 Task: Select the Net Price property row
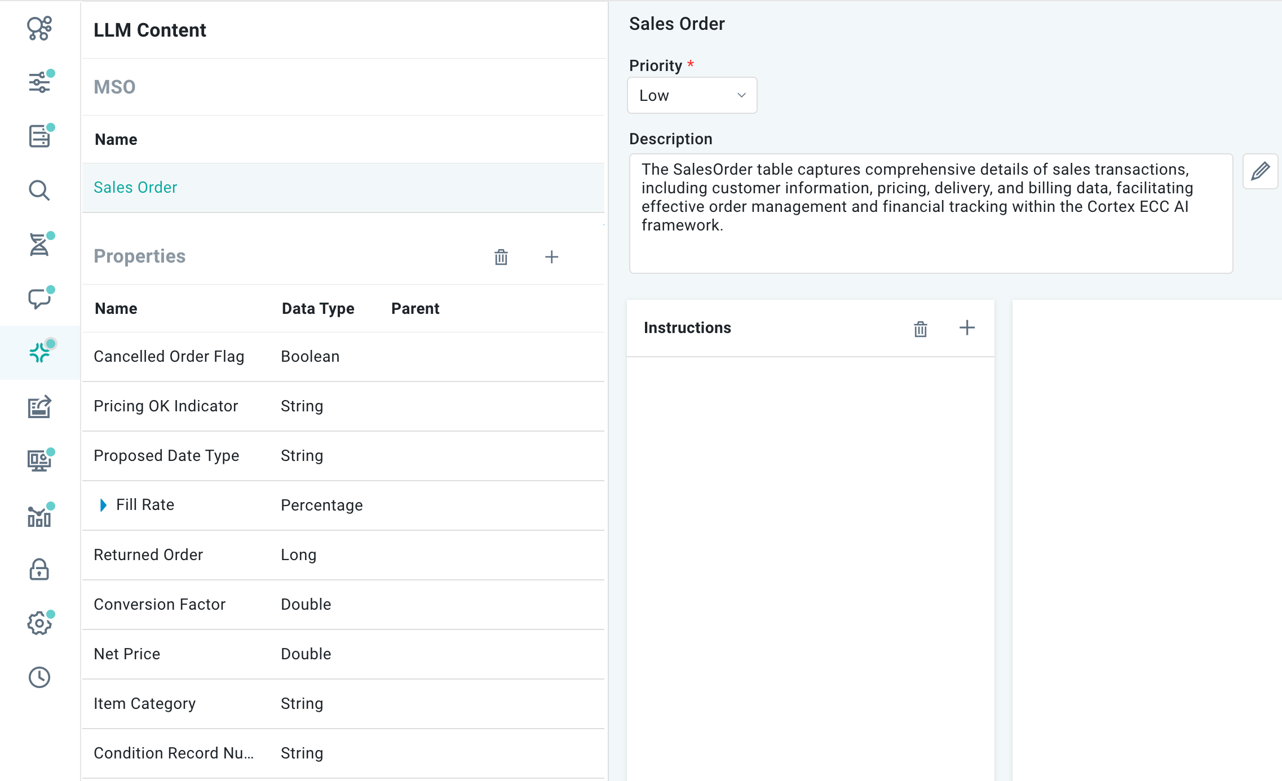click(343, 654)
